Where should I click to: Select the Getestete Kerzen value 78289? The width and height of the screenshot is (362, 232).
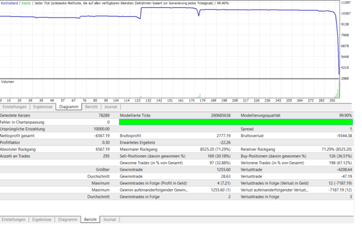click(x=104, y=115)
